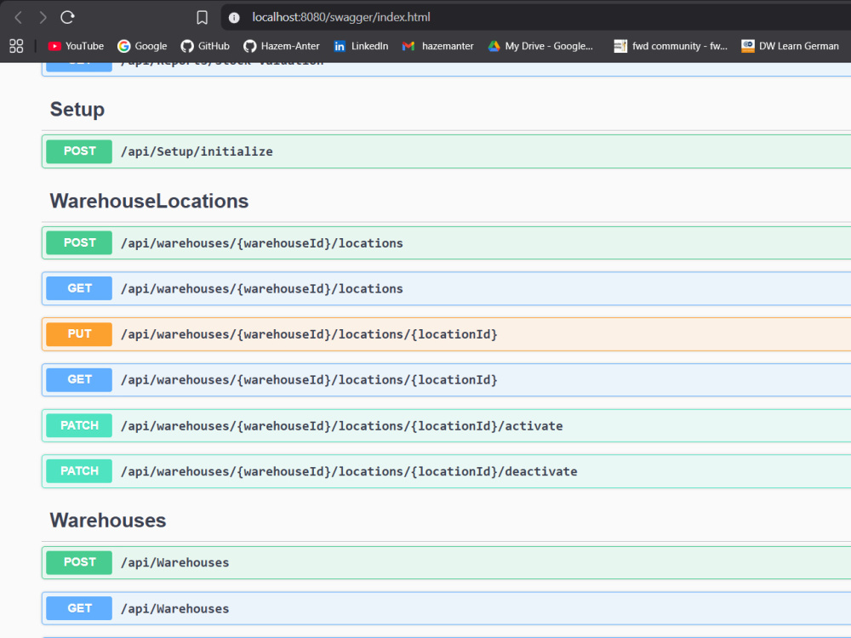
Task: Open the DW Learn German bookmark
Action: coord(791,46)
